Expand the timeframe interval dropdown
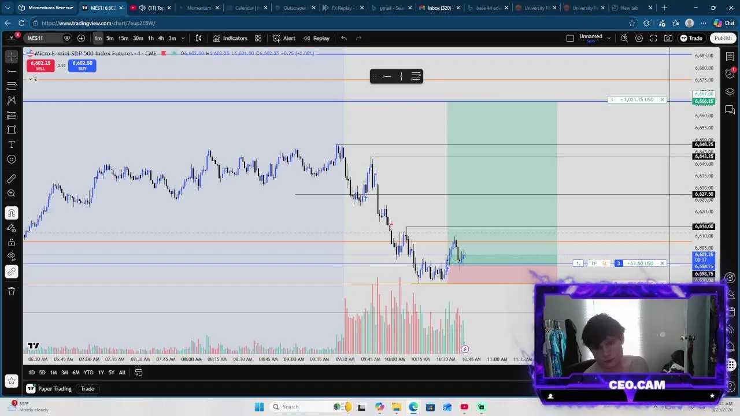This screenshot has width=740, height=416. coord(183,38)
